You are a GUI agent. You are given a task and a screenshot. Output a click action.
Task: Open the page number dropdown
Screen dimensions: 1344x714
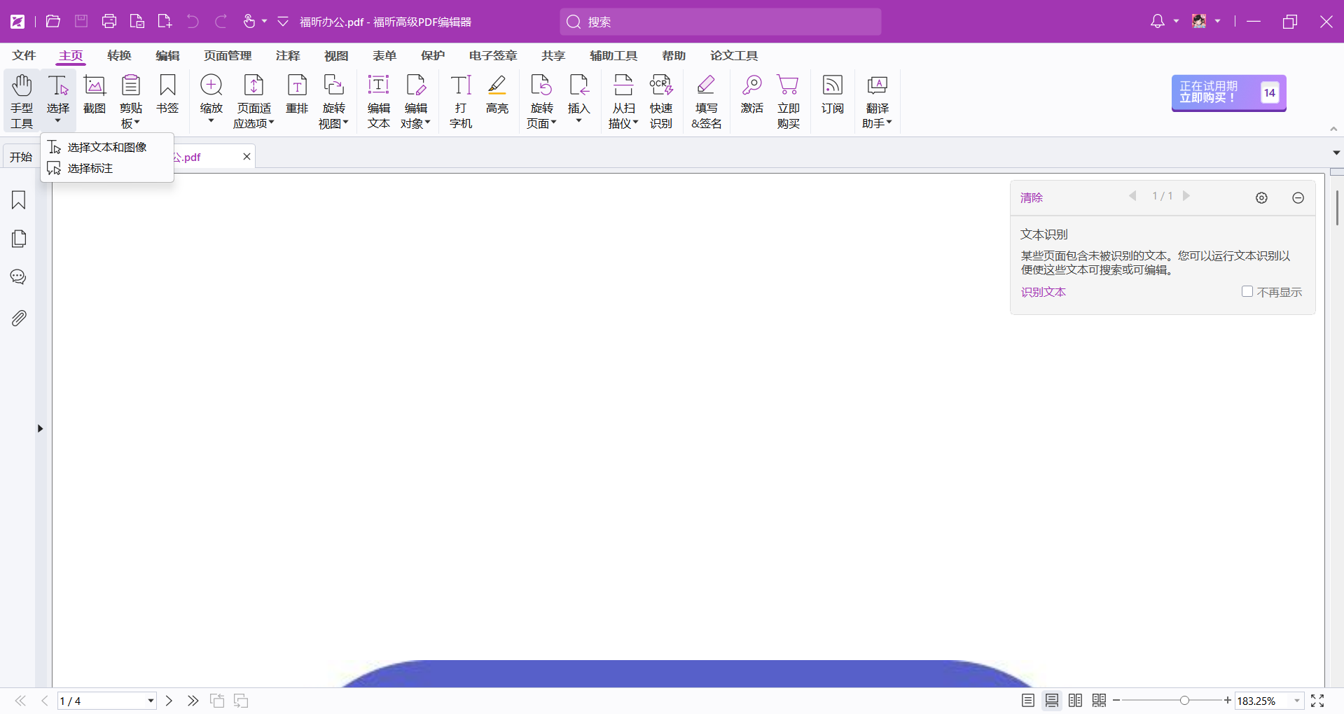coord(150,701)
